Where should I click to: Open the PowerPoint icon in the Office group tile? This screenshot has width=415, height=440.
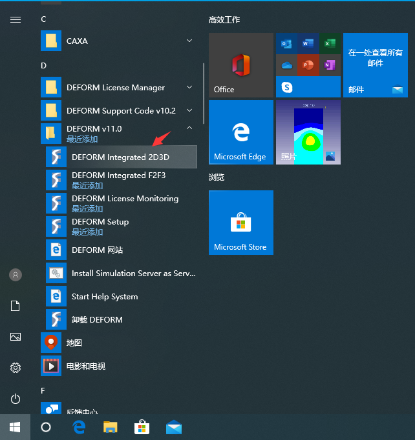[308, 65]
